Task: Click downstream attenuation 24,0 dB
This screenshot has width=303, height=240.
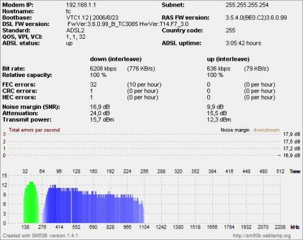Action: [100, 113]
